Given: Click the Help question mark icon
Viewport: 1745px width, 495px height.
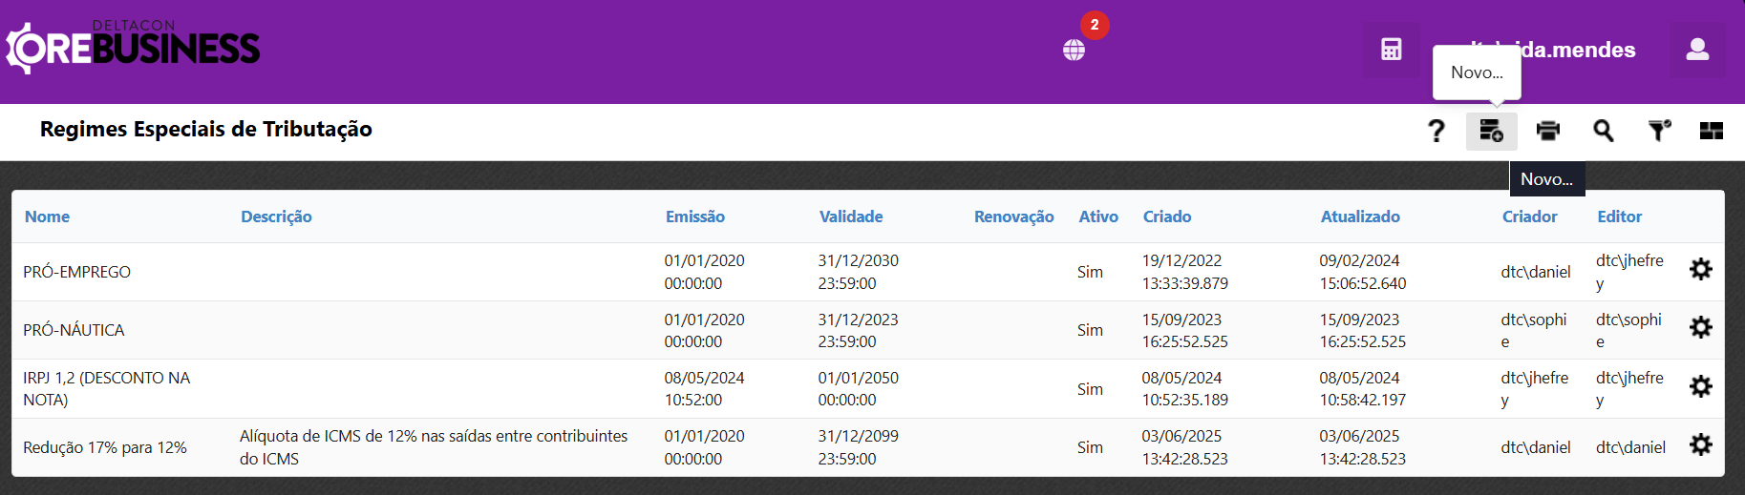Looking at the screenshot, I should coord(1436,131).
